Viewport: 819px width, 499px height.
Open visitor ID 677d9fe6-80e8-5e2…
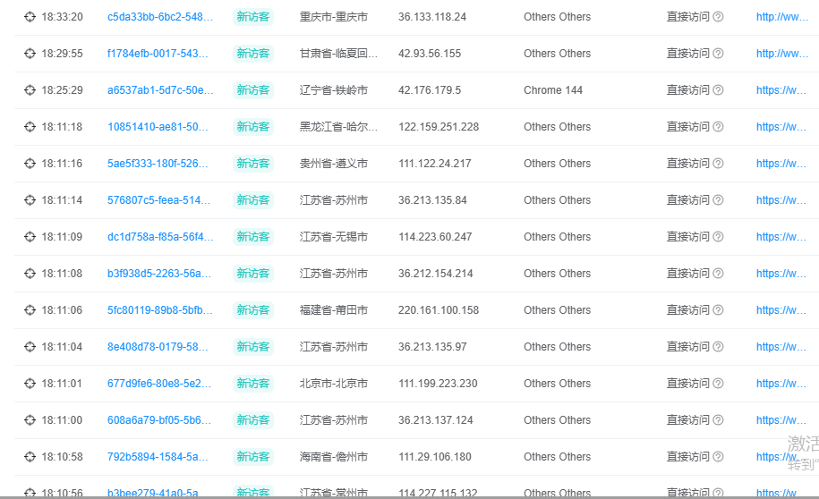[158, 383]
